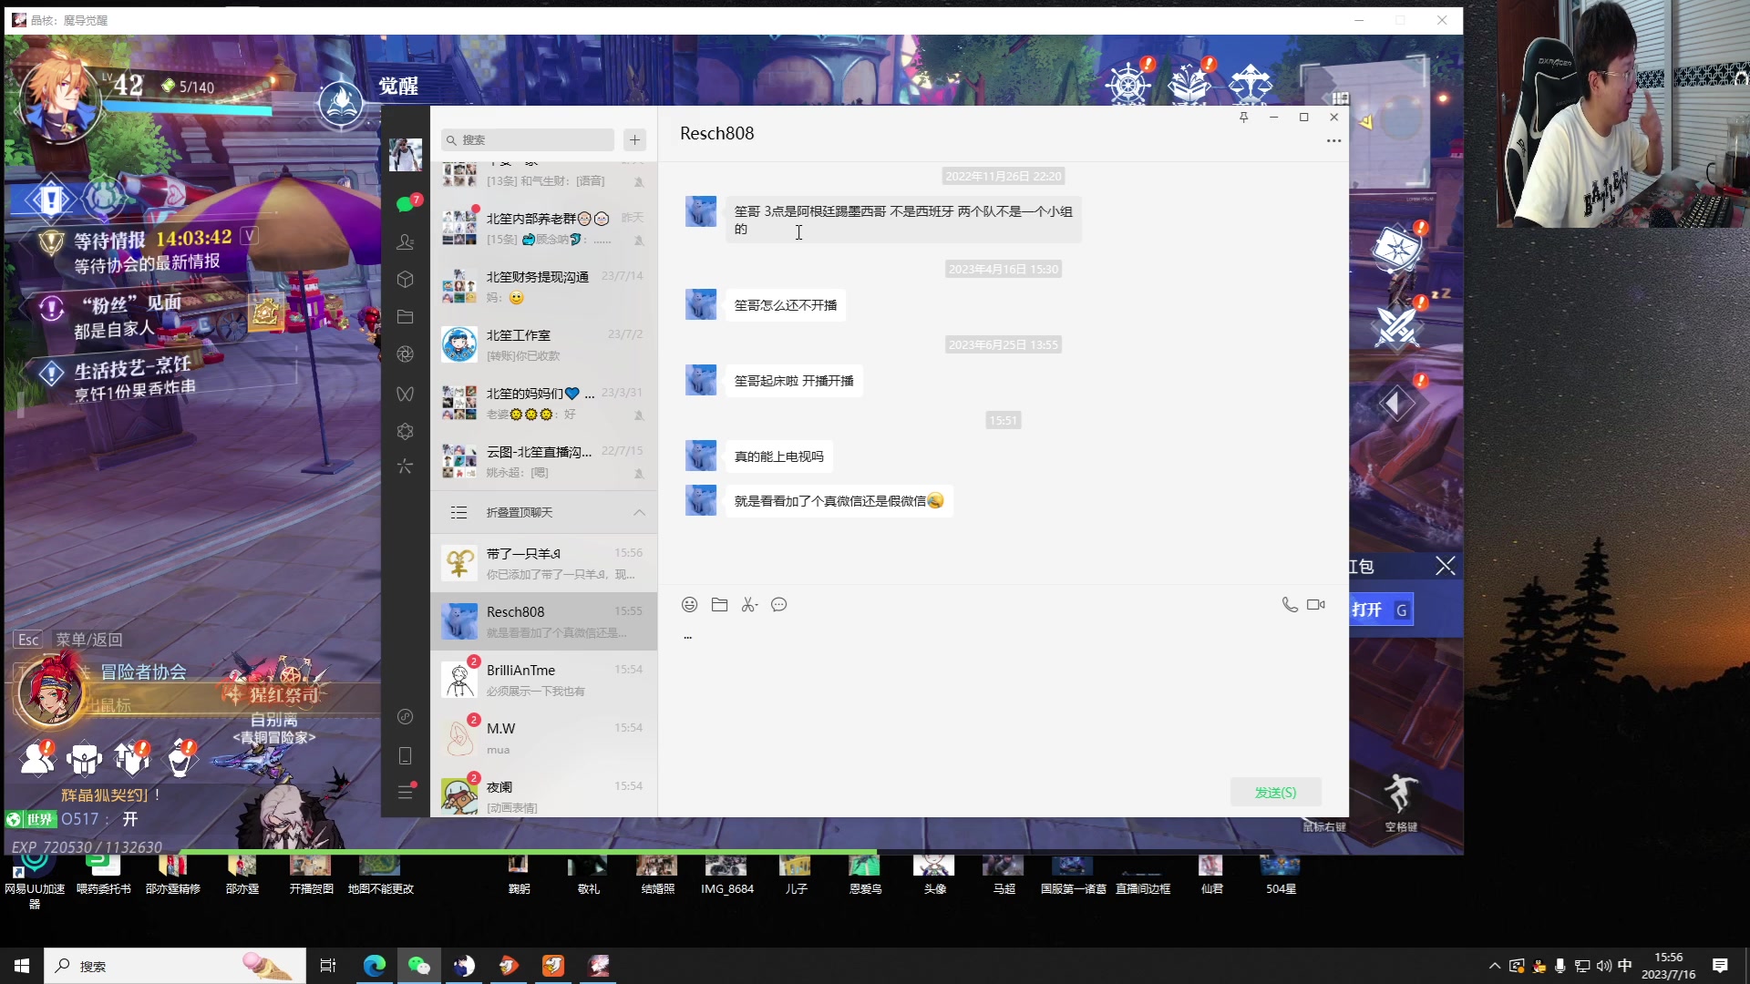Open the WeChat hamburger settings menu
1750x984 pixels.
[x=406, y=792]
